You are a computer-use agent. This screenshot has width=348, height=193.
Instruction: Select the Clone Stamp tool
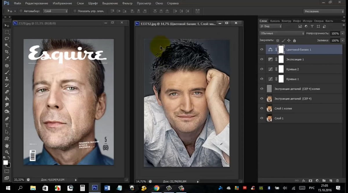[7, 79]
